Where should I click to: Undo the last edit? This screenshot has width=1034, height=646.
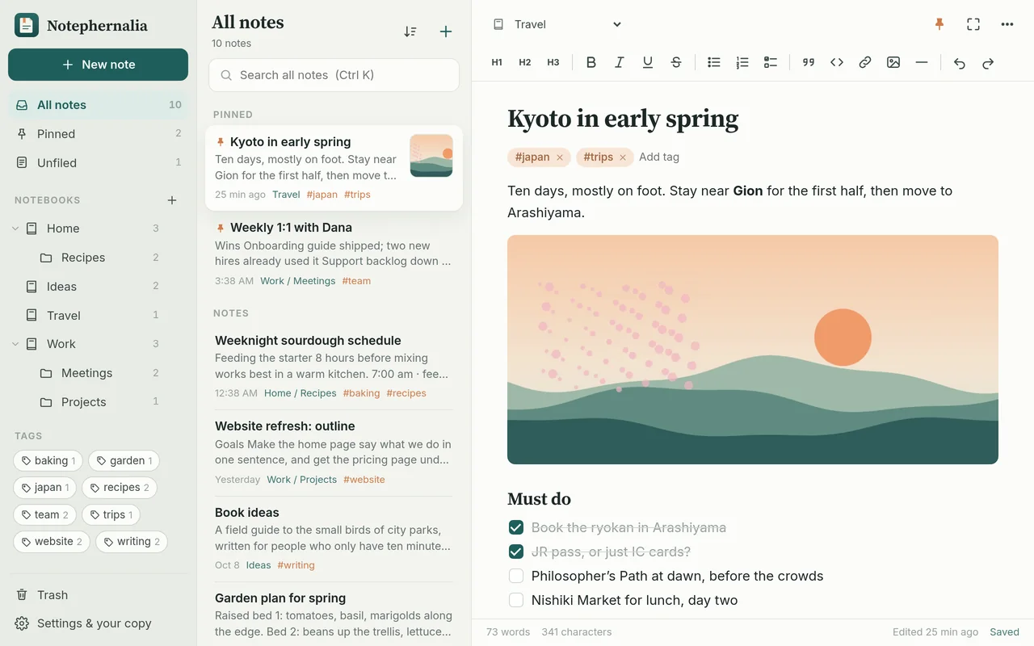[960, 62]
